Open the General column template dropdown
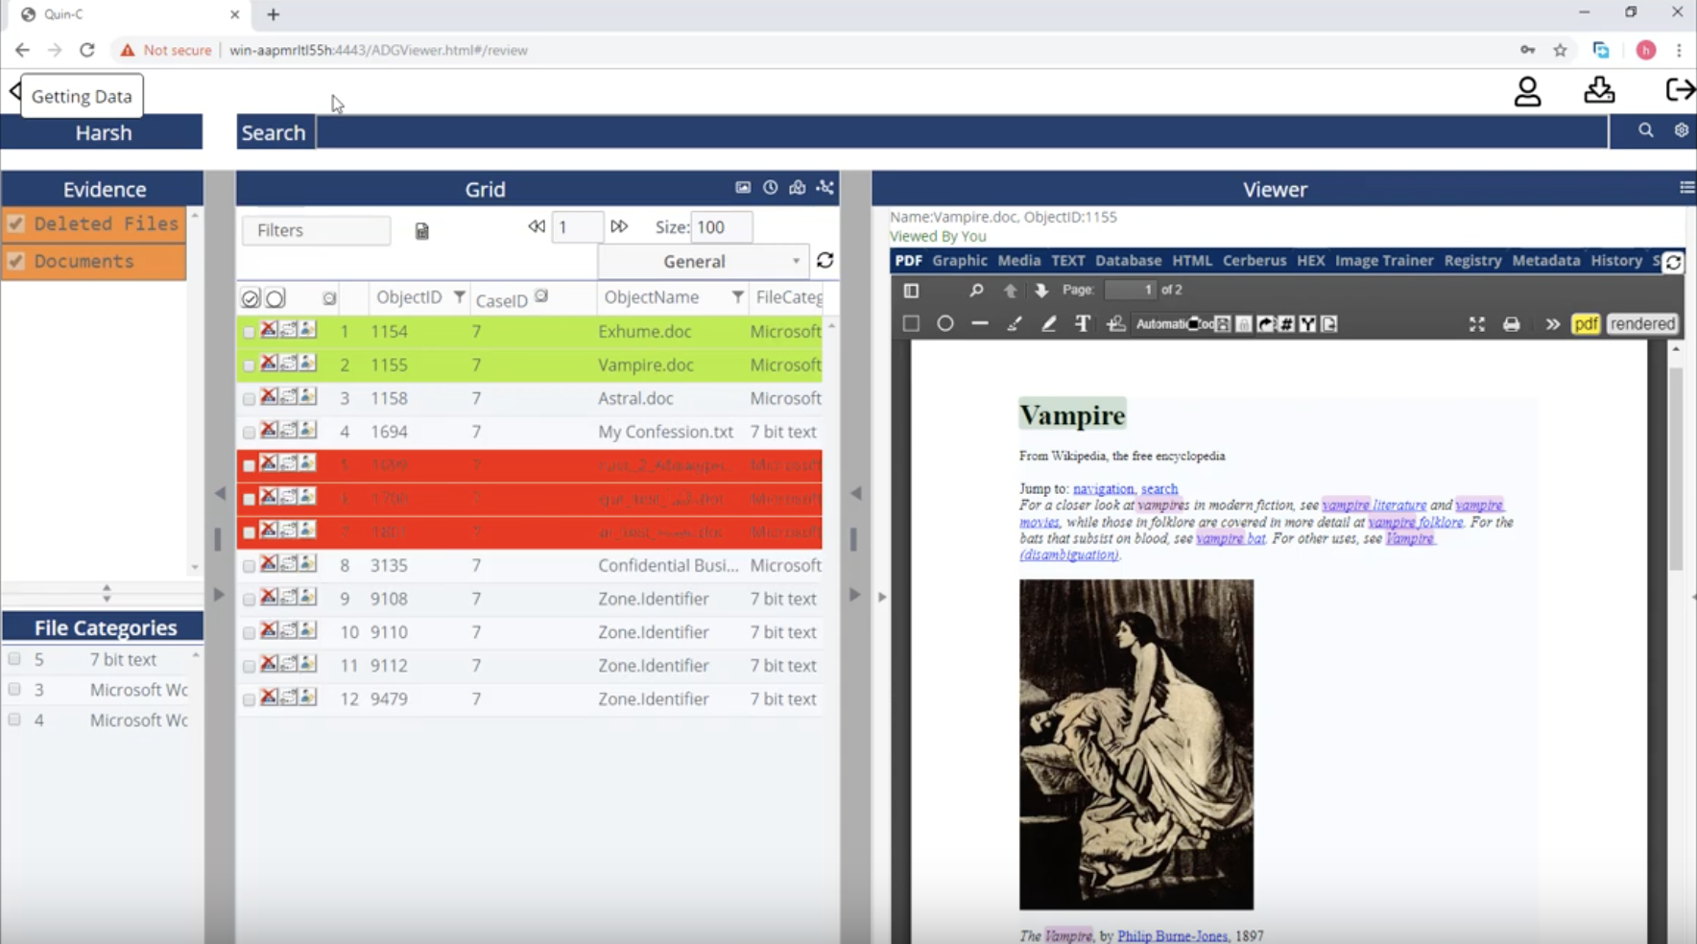This screenshot has width=1697, height=944. click(x=704, y=261)
